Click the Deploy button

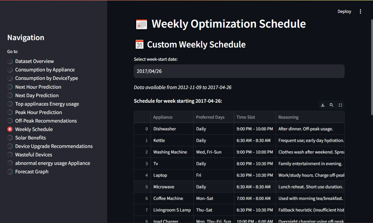(x=344, y=11)
